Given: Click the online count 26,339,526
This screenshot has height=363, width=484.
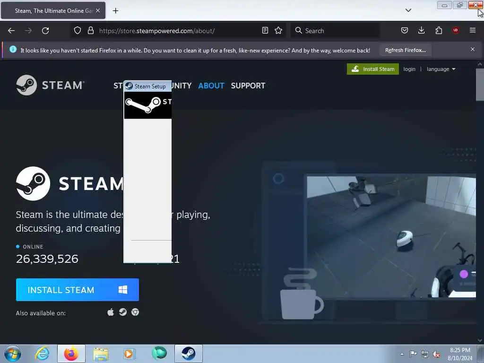Looking at the screenshot, I should [47, 259].
